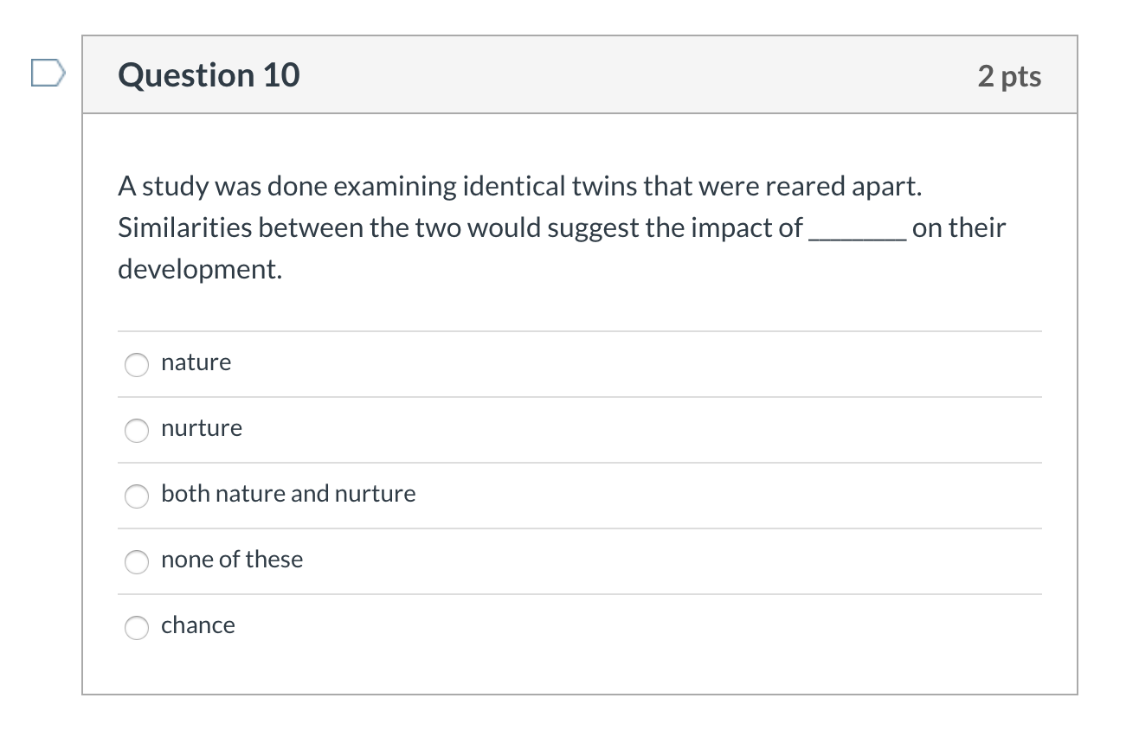Click the "both nature and nurture" label text

(x=288, y=494)
